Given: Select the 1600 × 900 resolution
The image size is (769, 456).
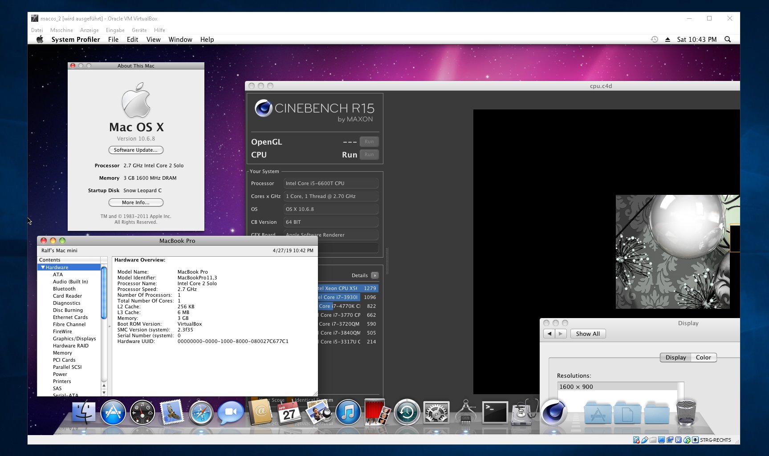Looking at the screenshot, I should pos(576,387).
